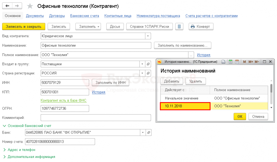Click the open-form icon beside the Банк field
The width and height of the screenshot is (277, 162).
(148, 133)
